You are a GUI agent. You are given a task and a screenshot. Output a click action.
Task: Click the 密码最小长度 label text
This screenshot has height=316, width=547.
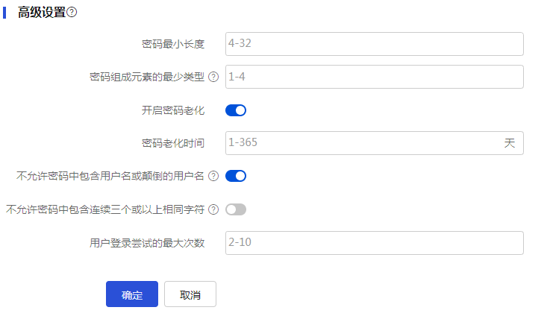click(173, 44)
